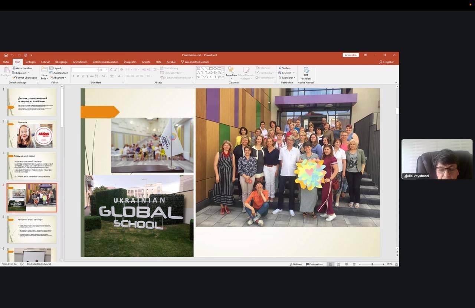Screen dimensions: 475x308
Task: Open the Datei menu
Action: tap(6, 62)
